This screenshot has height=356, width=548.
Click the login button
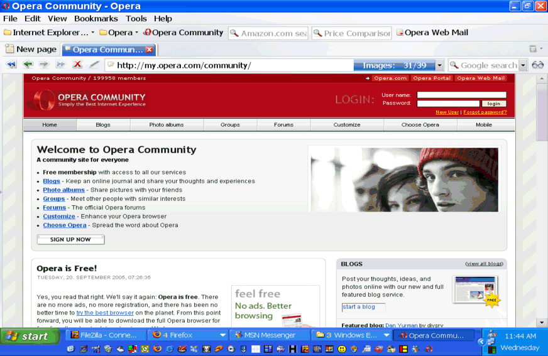click(x=494, y=104)
